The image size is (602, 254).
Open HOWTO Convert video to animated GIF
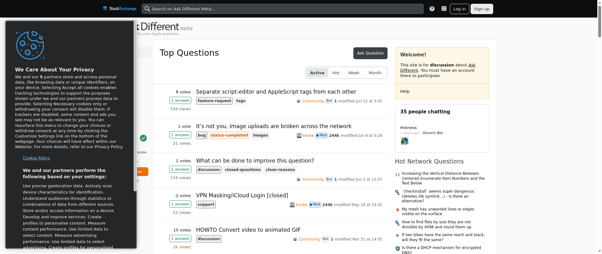[x=248, y=230]
